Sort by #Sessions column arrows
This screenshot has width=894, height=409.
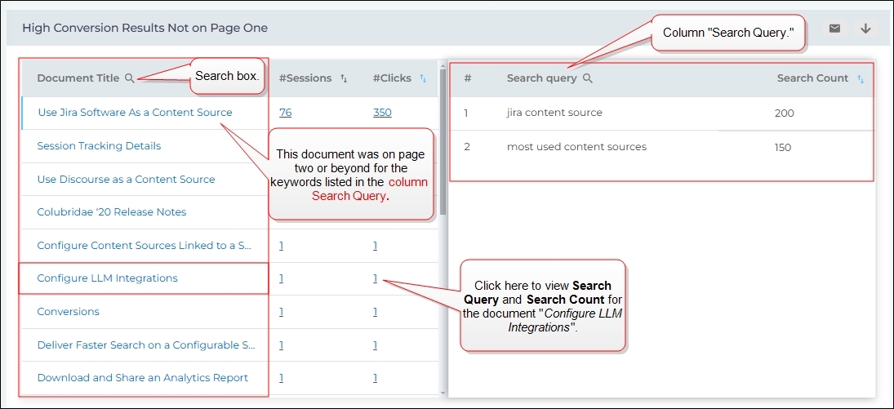(344, 78)
